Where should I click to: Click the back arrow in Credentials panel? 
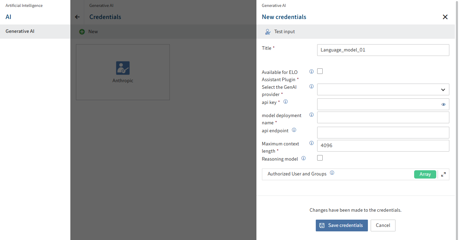tap(77, 17)
